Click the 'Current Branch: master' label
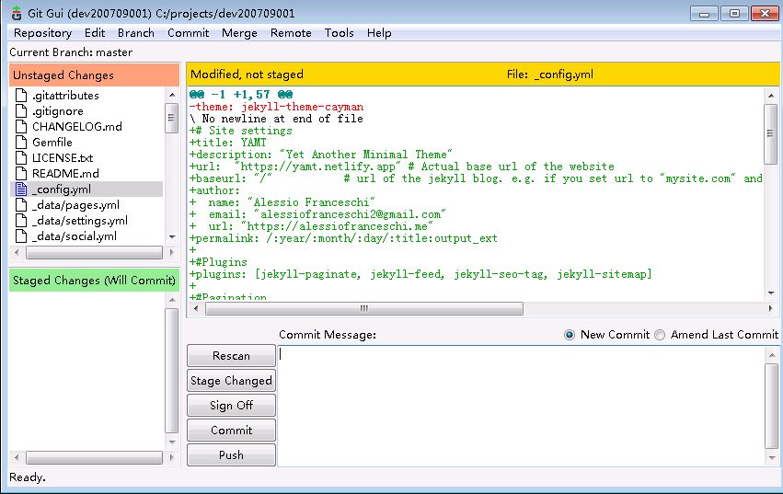 [x=71, y=52]
